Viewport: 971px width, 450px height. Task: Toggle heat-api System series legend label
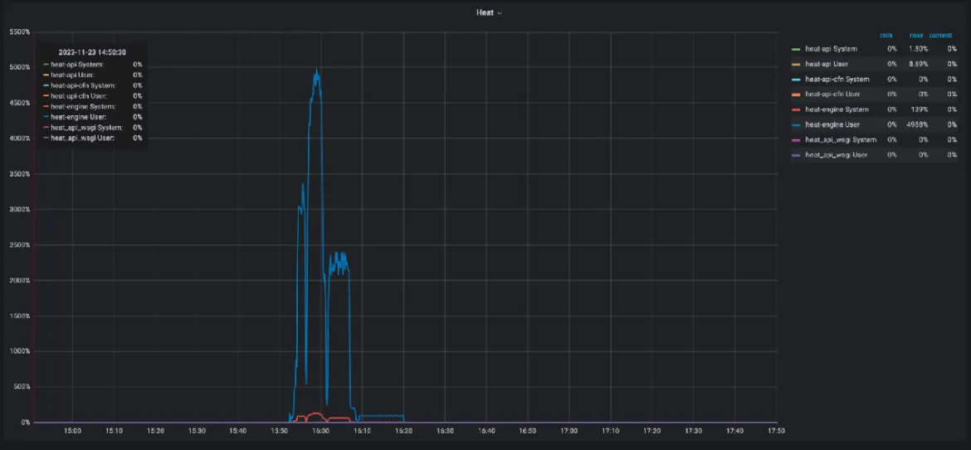pos(831,49)
